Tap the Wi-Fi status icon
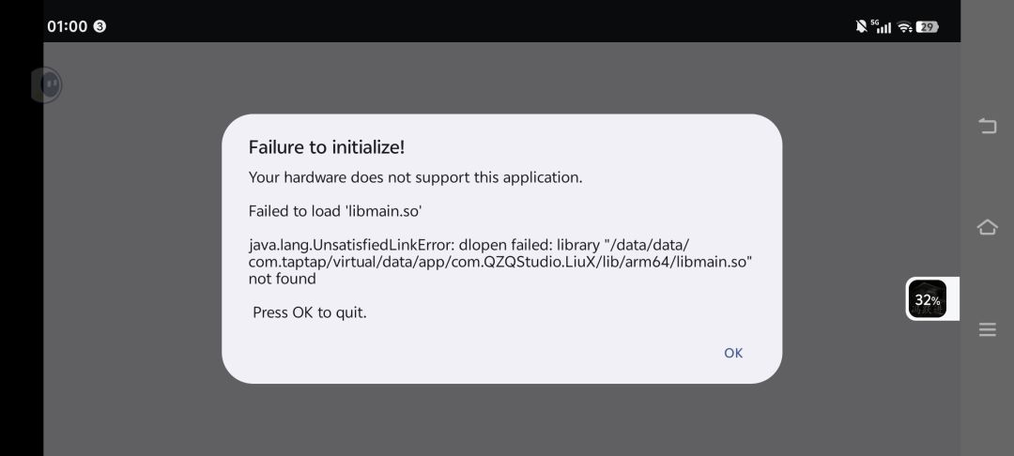Viewport: 1014px width, 456px height. pos(905,27)
